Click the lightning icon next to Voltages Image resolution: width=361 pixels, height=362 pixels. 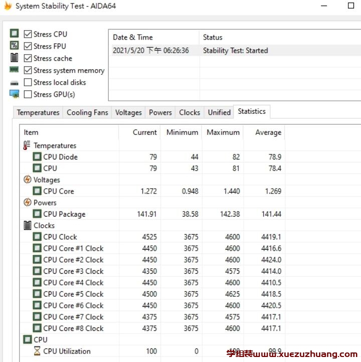[x=28, y=179]
